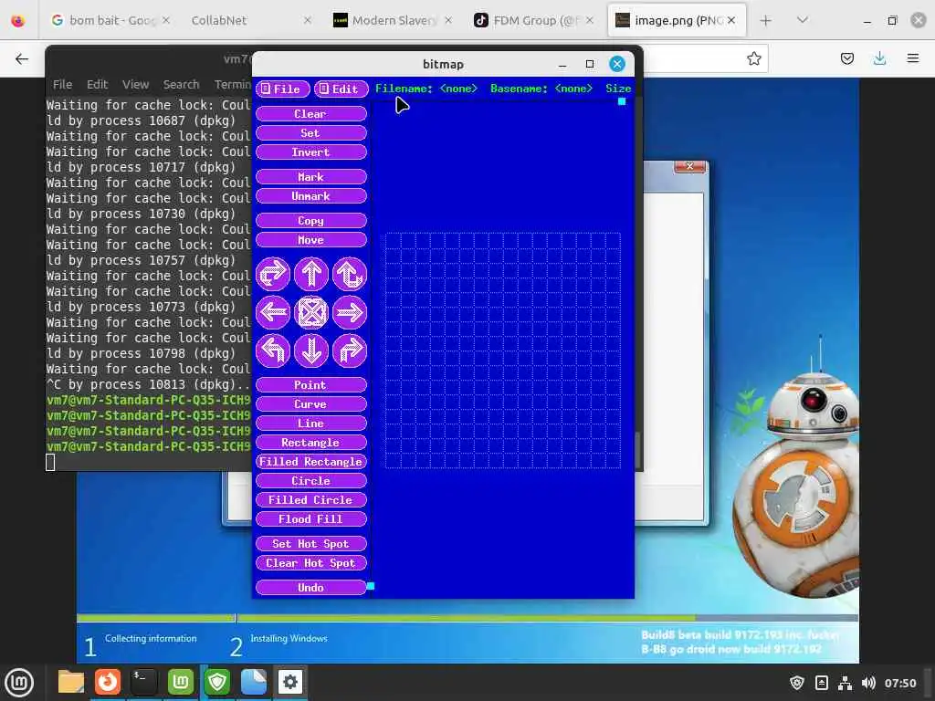
Task: Click the Firefox taskbar icon
Action: (x=108, y=681)
